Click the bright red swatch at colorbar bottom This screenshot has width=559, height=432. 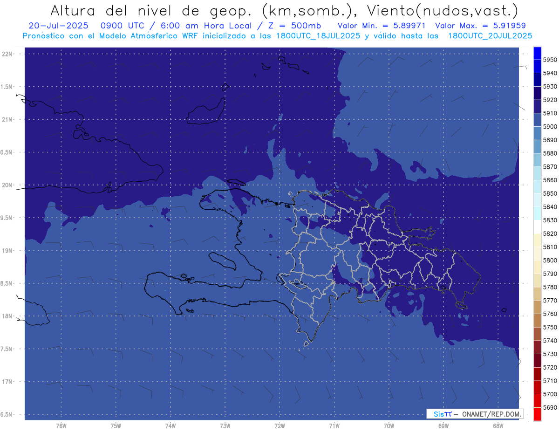(537, 414)
